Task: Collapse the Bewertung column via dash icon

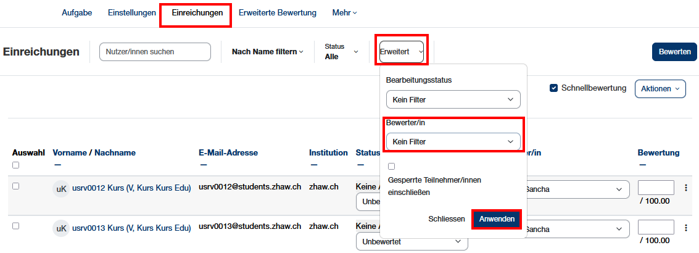Action: 643,165
